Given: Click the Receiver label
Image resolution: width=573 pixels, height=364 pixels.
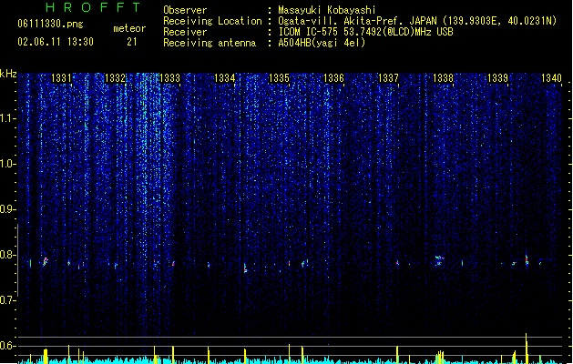Looking at the screenshot, I should 185,32.
